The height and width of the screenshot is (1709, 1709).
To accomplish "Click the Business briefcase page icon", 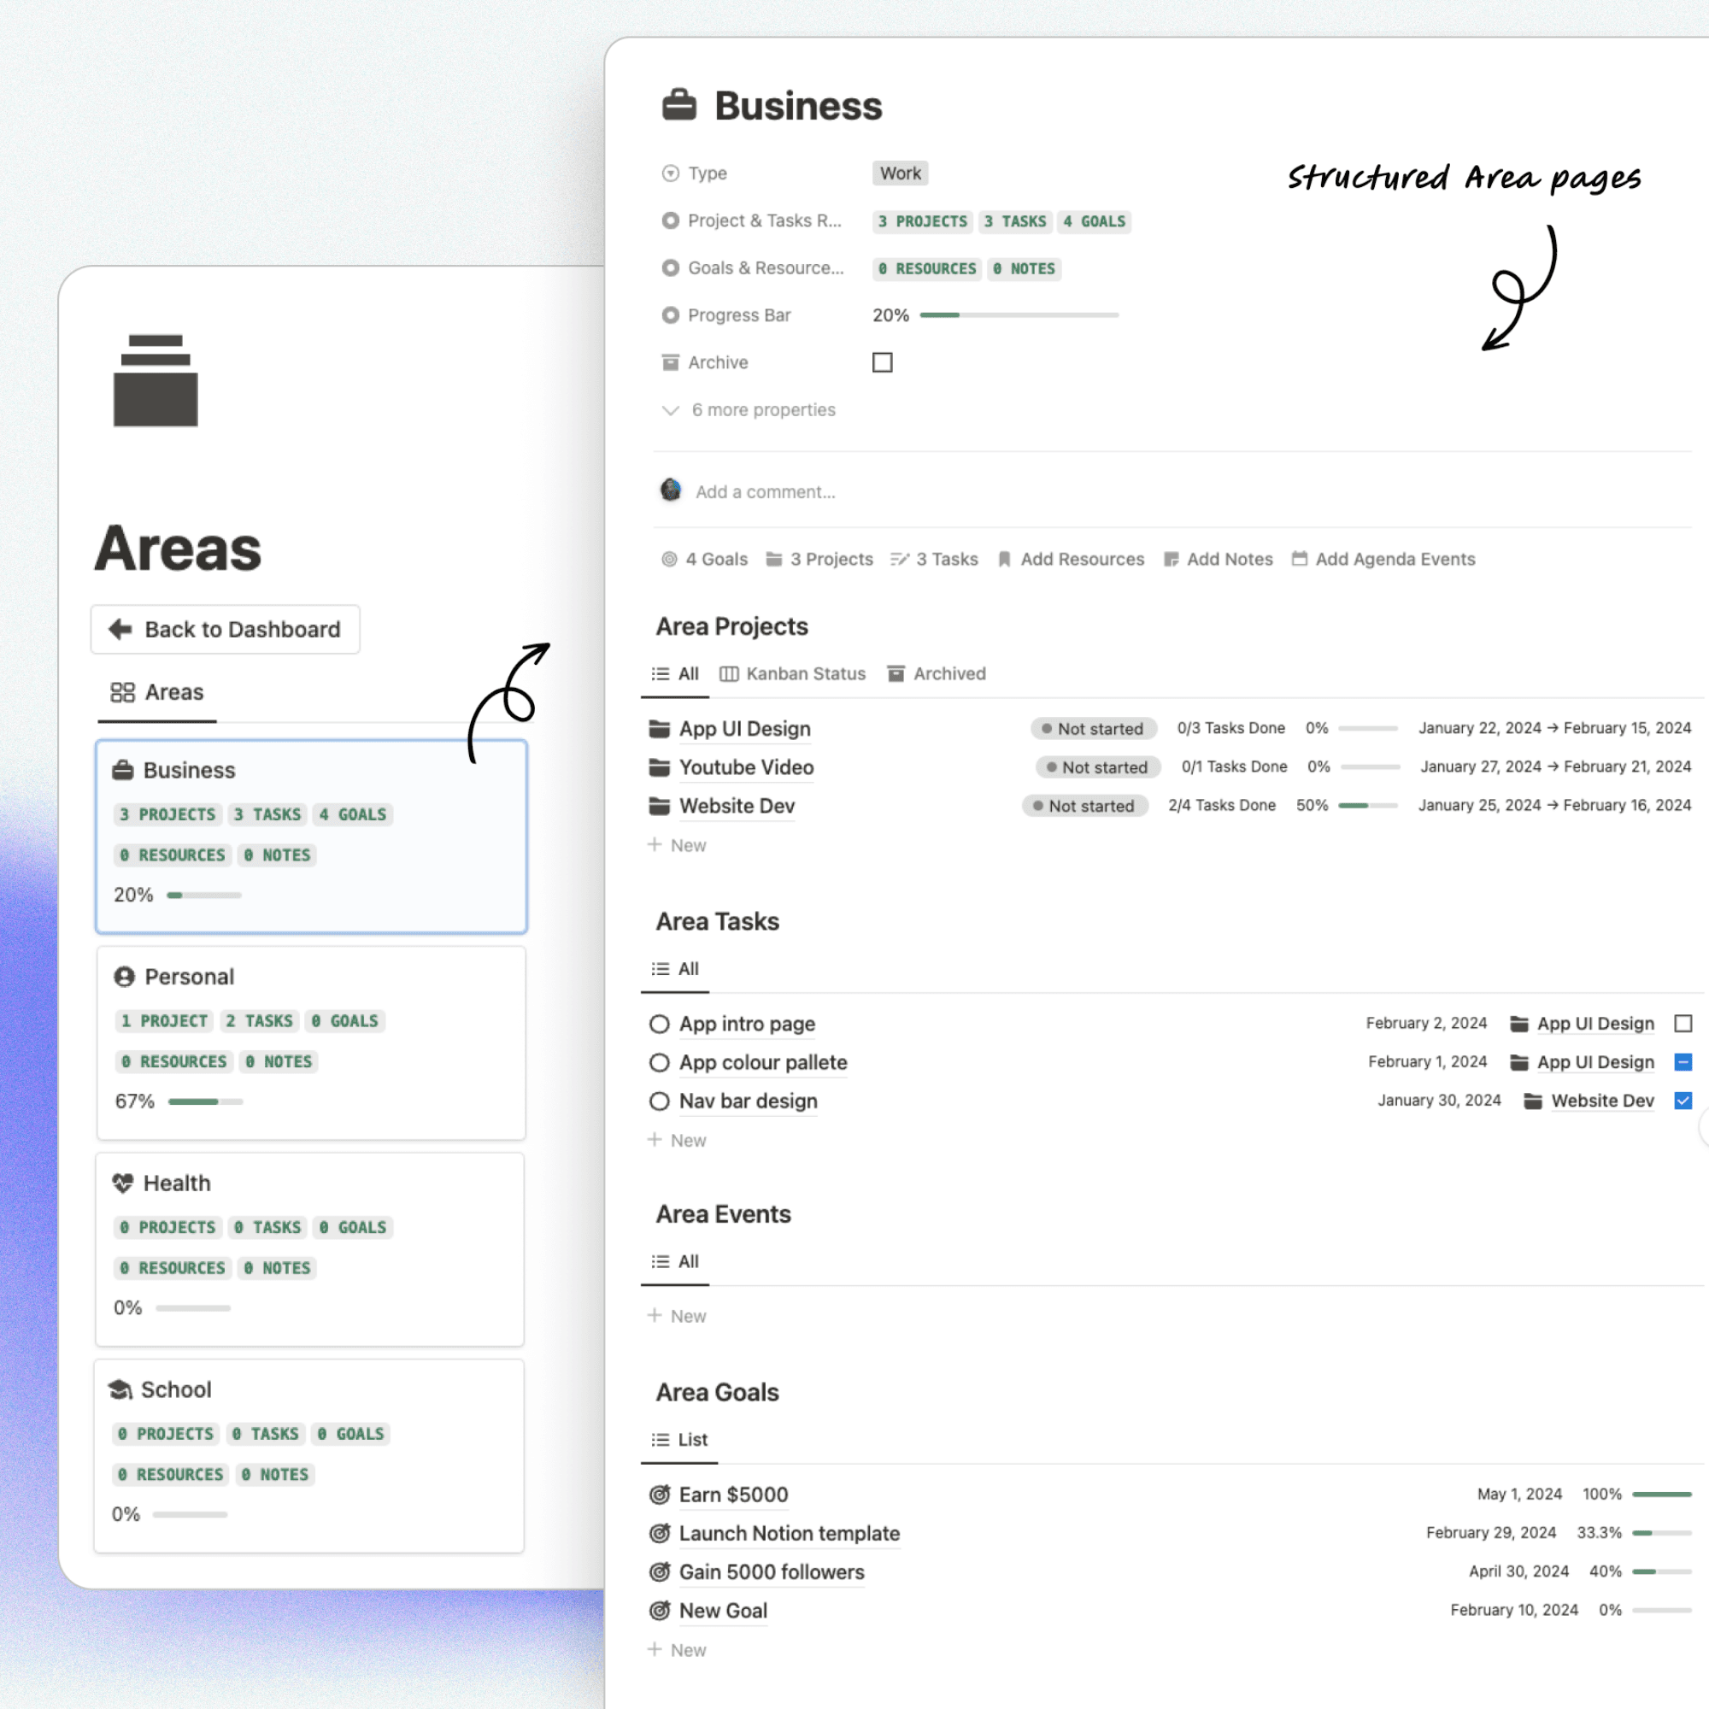I will click(x=679, y=105).
